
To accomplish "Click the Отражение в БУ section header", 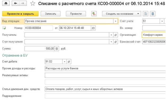I will click(15, 55).
